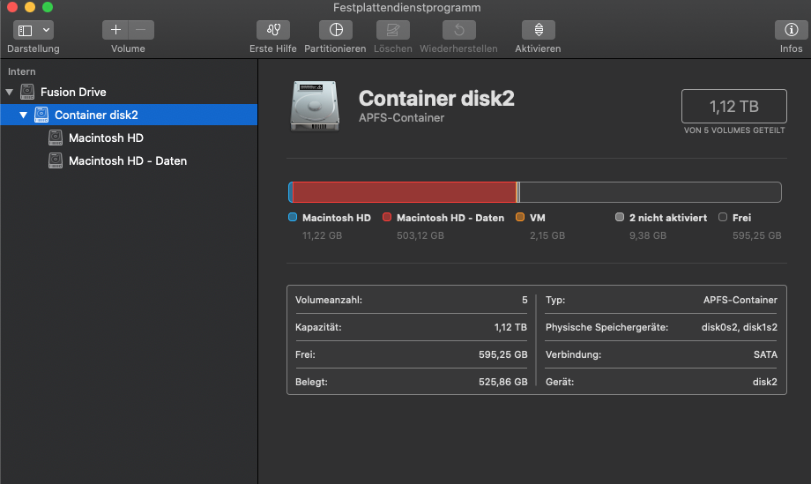The width and height of the screenshot is (811, 484).
Task: Collapse the Container disk2 disclosure triangle
Action: [24, 115]
